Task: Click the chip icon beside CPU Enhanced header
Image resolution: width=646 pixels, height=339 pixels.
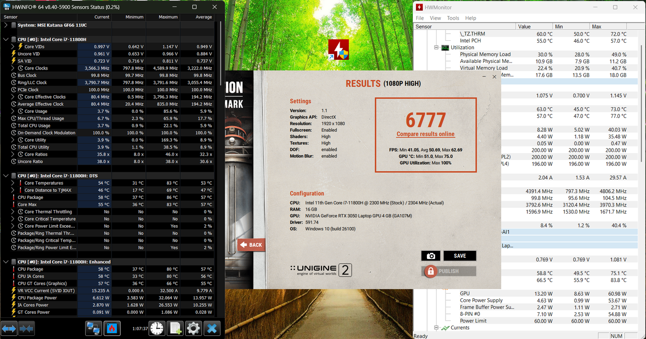Action: coord(13,262)
